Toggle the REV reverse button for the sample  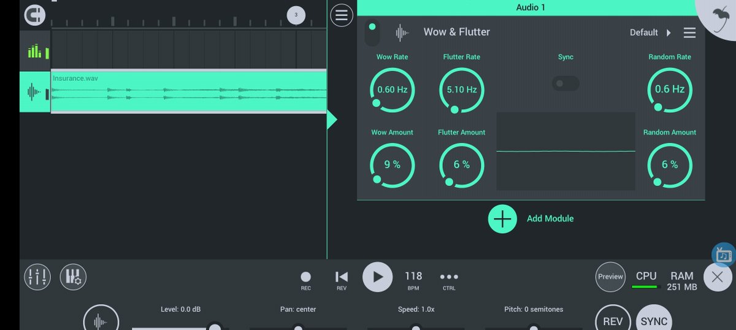pos(613,319)
